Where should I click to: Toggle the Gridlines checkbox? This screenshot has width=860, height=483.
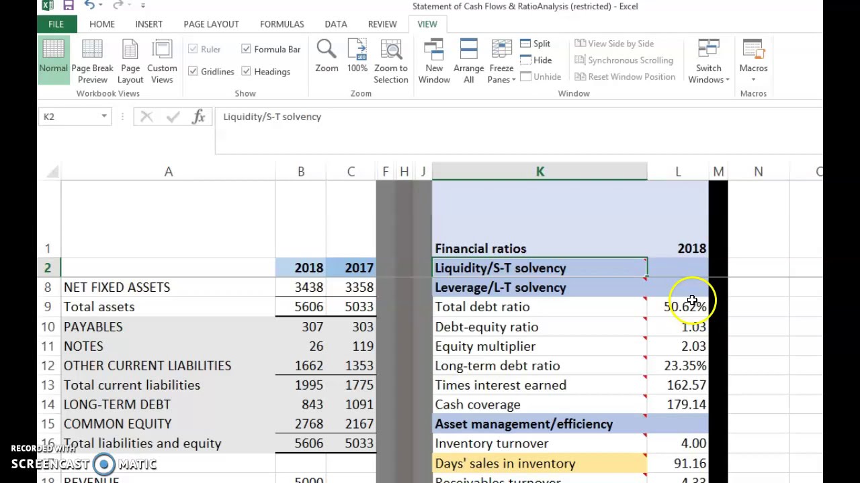coord(193,71)
